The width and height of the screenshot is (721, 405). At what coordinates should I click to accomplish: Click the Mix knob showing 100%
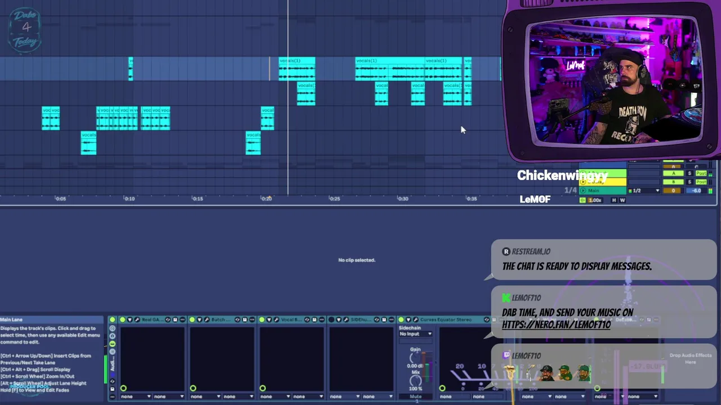(416, 380)
